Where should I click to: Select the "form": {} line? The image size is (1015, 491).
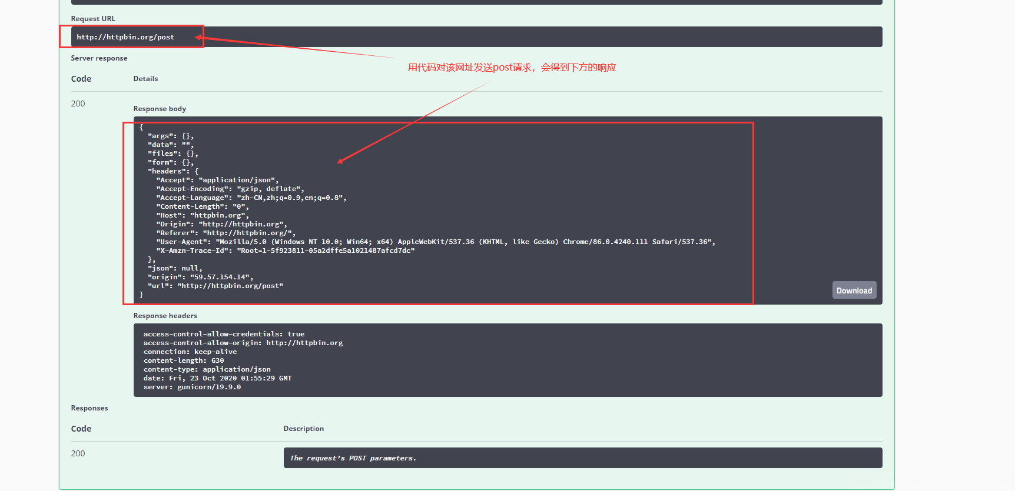click(x=171, y=162)
